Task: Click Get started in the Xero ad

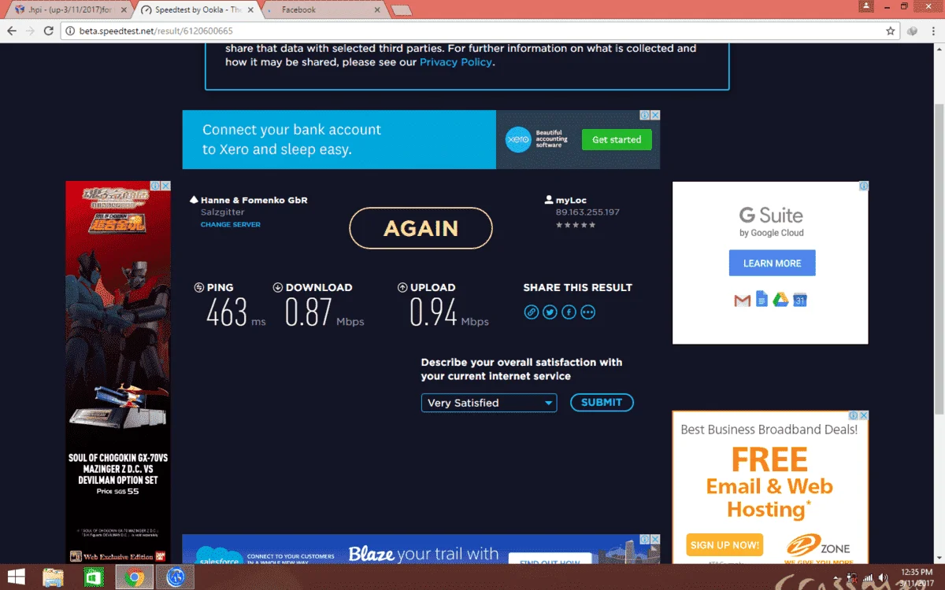Action: pyautogui.click(x=617, y=139)
